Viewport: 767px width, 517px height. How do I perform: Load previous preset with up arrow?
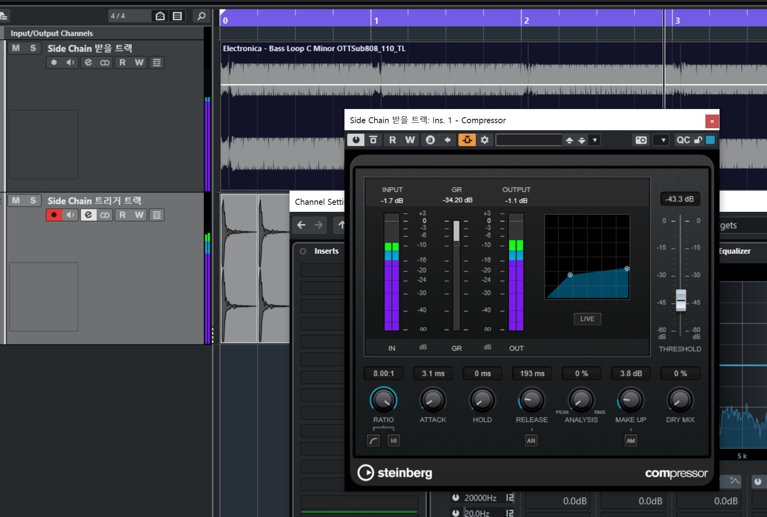click(569, 140)
